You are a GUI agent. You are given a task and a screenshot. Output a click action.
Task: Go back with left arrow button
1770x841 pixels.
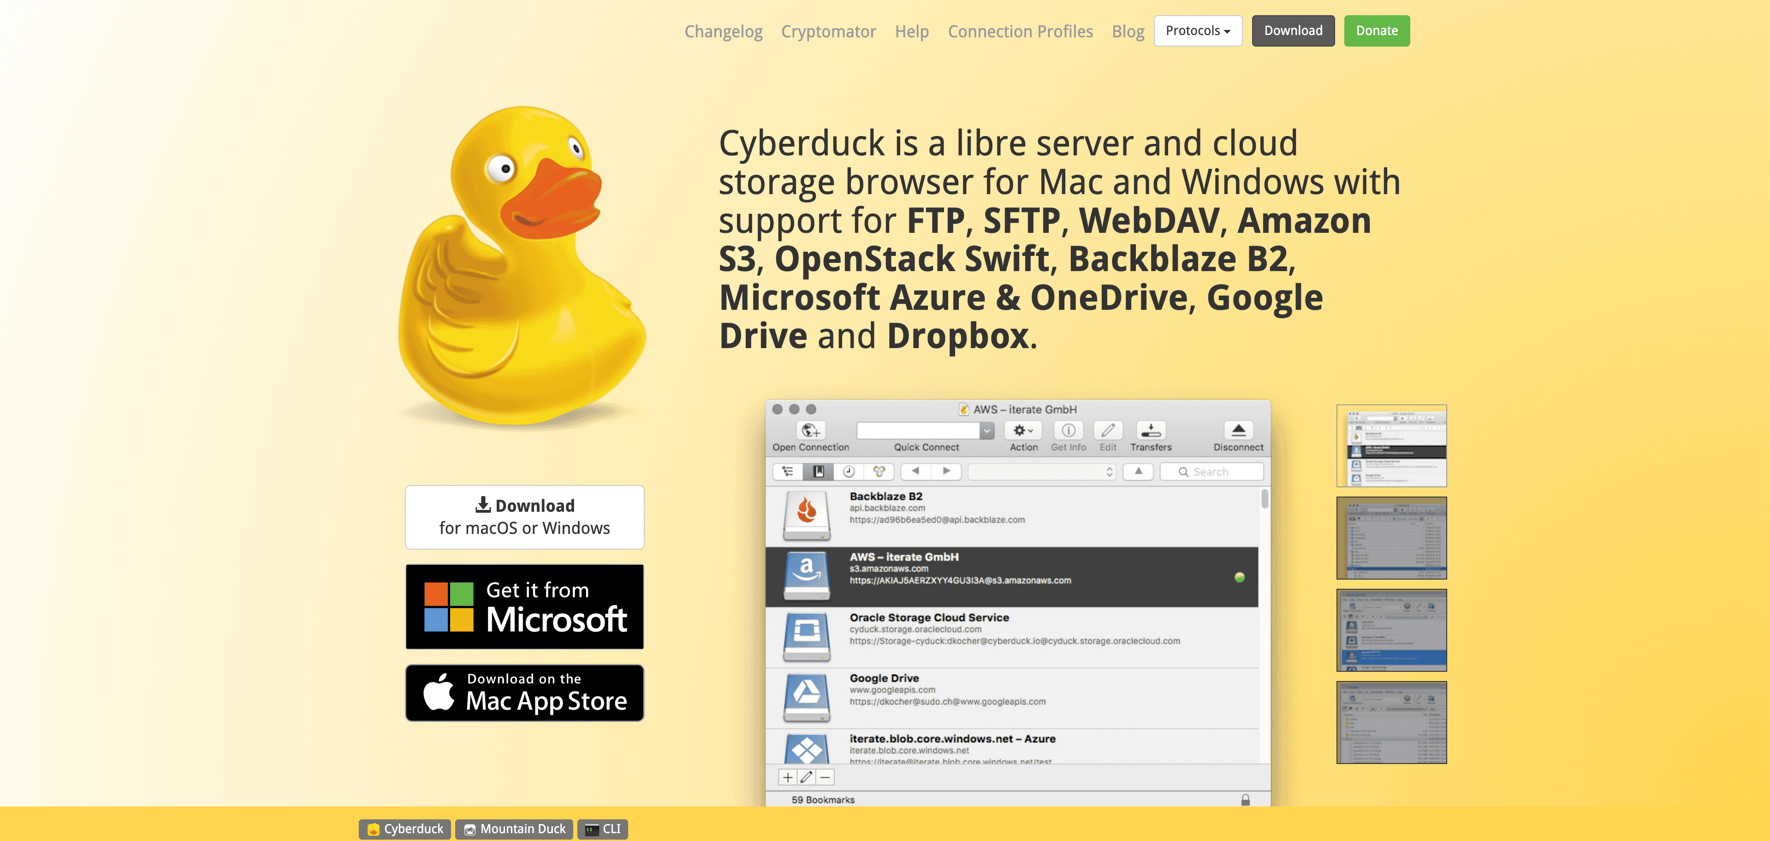(915, 471)
